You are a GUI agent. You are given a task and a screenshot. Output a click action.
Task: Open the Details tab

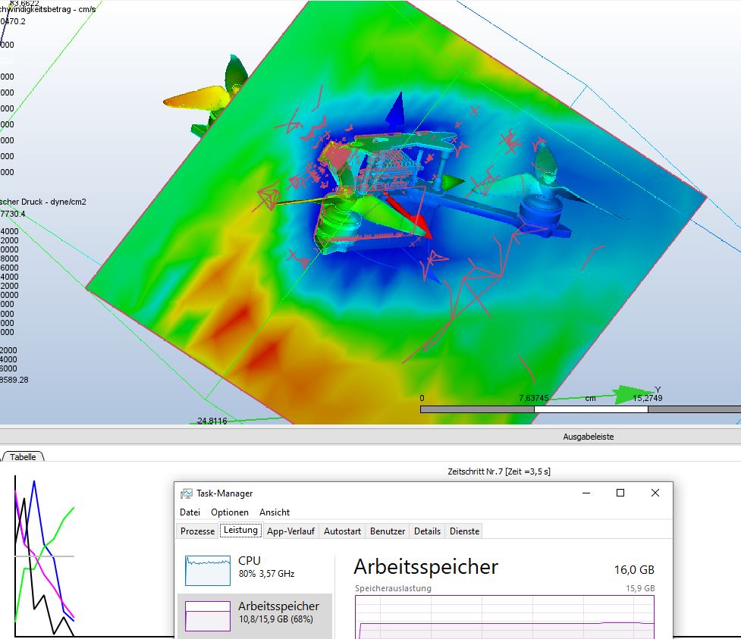tap(427, 531)
